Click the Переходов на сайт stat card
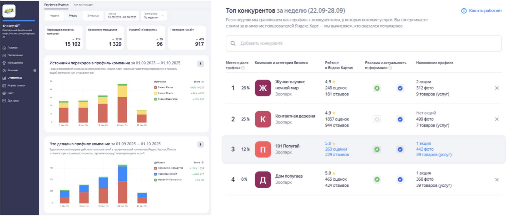This screenshot has width=509, height=216. (x=187, y=37)
